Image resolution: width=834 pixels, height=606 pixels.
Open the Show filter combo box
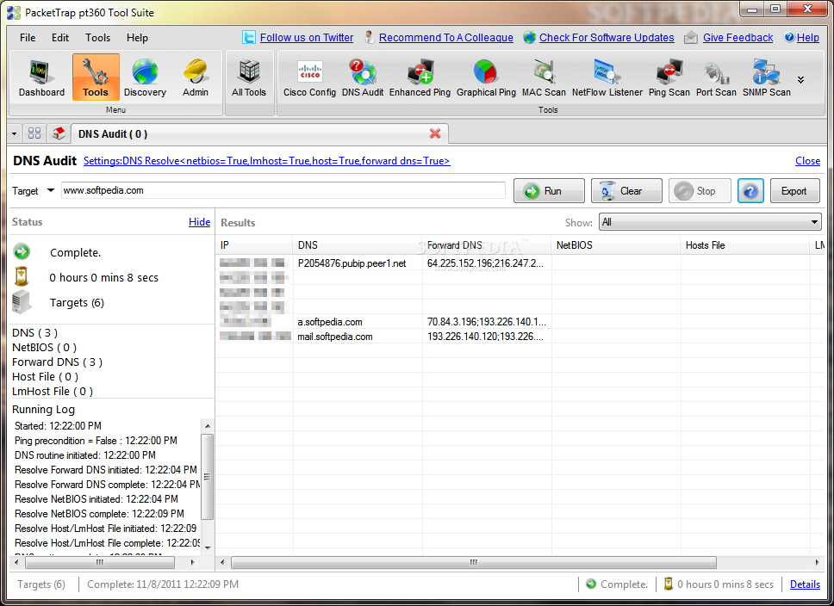point(710,222)
